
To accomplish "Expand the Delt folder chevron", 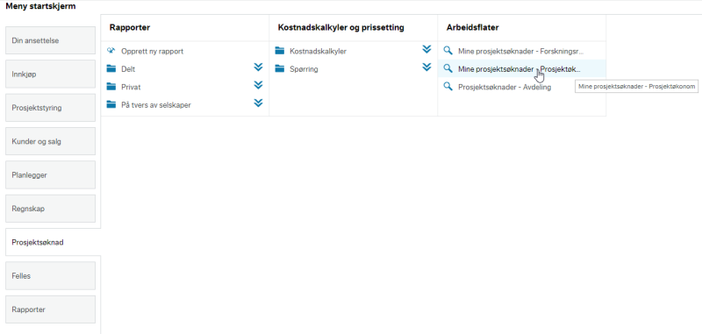I will (x=258, y=68).
